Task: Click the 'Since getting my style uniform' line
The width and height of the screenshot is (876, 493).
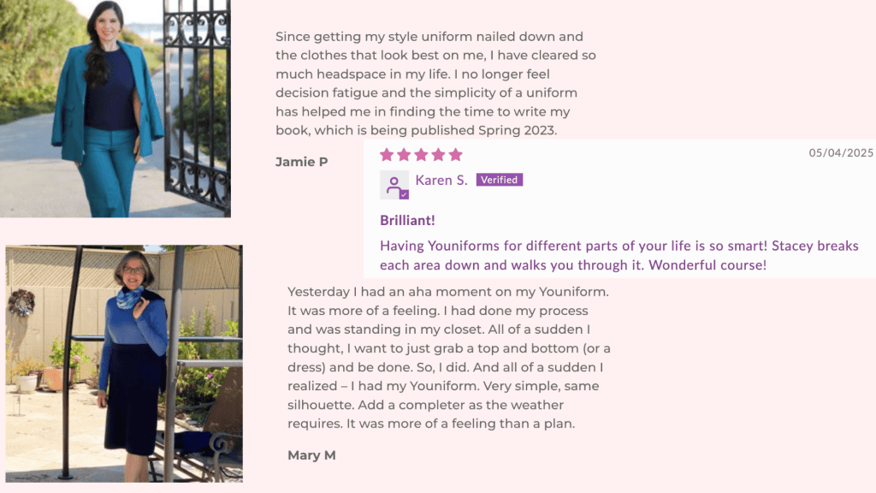Action: [x=429, y=37]
